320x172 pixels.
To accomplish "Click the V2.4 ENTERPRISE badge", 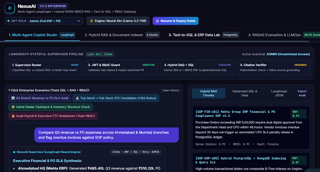I will [53, 6].
